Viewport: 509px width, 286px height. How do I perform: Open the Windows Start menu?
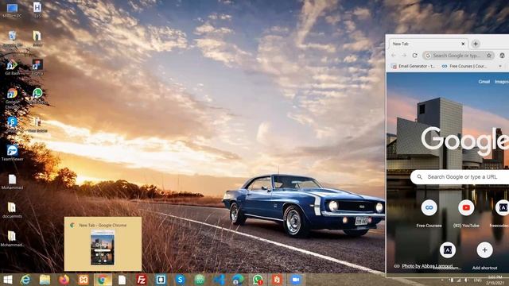click(7, 280)
